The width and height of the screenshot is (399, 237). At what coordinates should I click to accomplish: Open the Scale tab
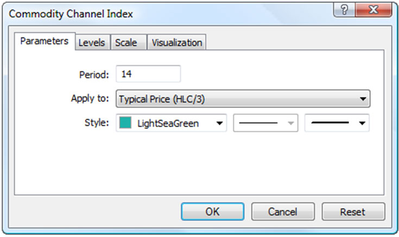[x=126, y=42]
